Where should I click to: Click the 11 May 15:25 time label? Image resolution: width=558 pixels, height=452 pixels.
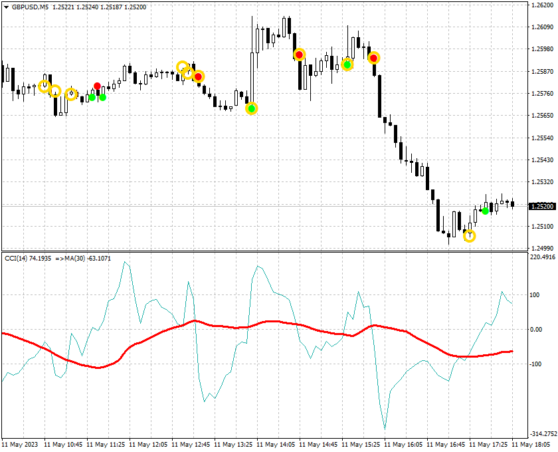tap(361, 445)
